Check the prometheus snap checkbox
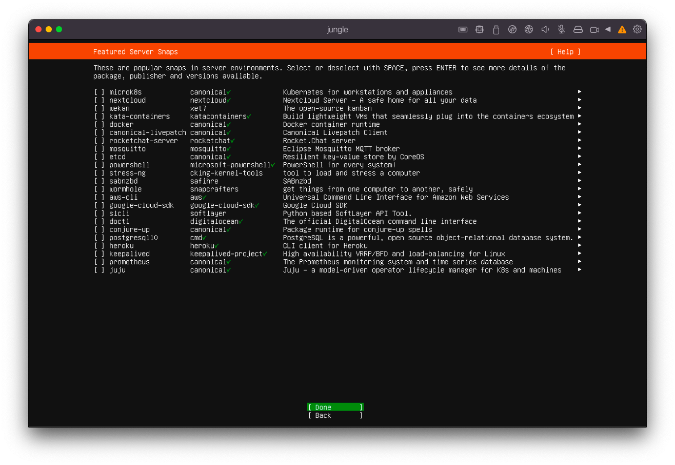The width and height of the screenshot is (675, 465). tap(99, 262)
